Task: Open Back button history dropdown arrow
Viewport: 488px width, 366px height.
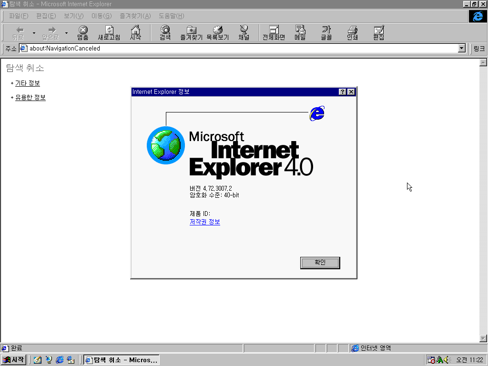Action: click(34, 33)
